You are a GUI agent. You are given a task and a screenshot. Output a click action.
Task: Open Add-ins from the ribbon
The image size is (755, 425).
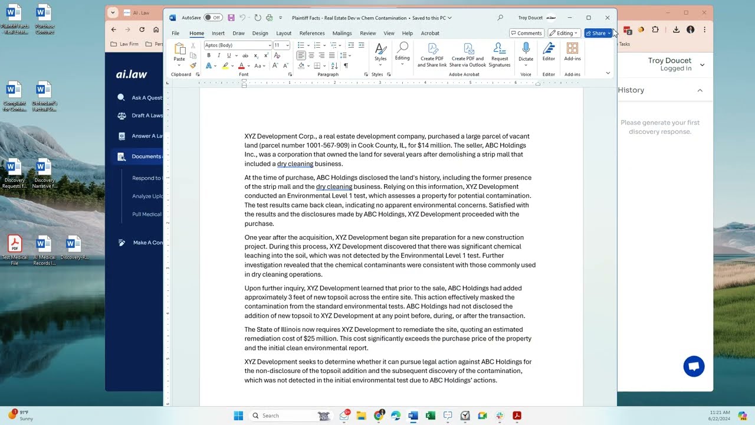pyautogui.click(x=572, y=52)
